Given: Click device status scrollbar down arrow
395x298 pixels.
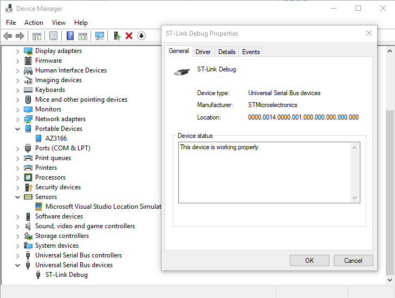Looking at the screenshot, I should (355, 198).
